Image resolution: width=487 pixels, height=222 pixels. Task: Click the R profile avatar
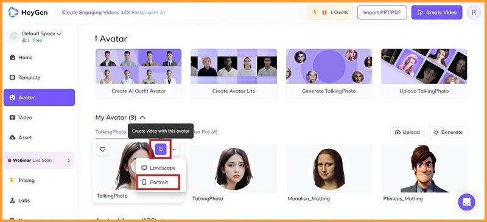[x=474, y=12]
